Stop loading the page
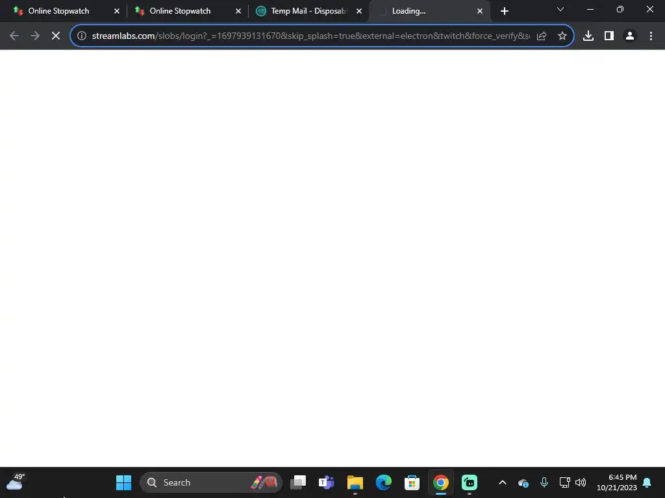The height and width of the screenshot is (498, 665). tap(56, 36)
